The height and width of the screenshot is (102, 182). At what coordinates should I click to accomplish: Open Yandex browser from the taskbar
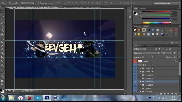[20, 98]
